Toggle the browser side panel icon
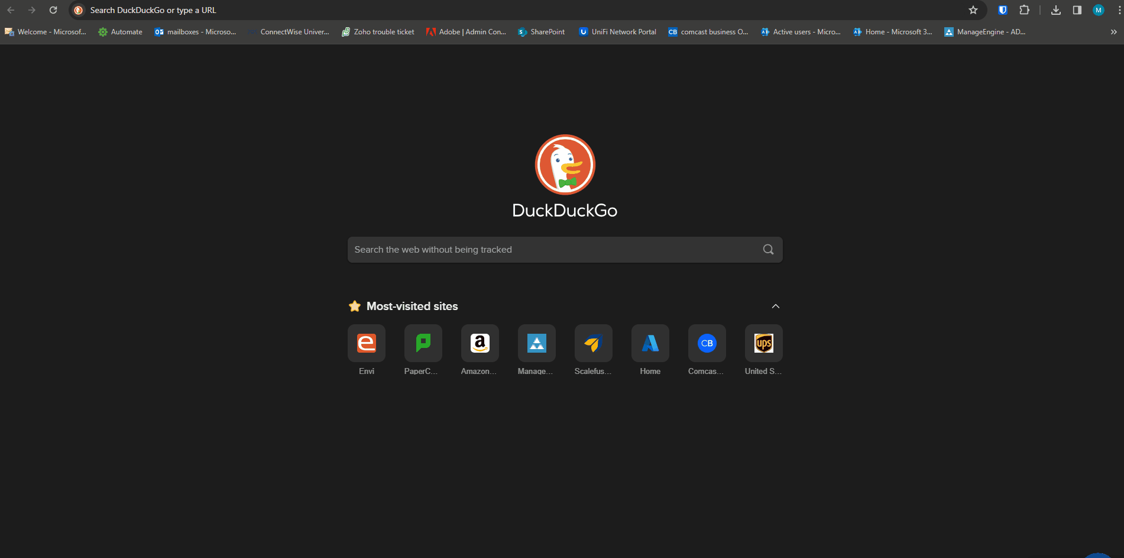1124x558 pixels. coord(1077,10)
